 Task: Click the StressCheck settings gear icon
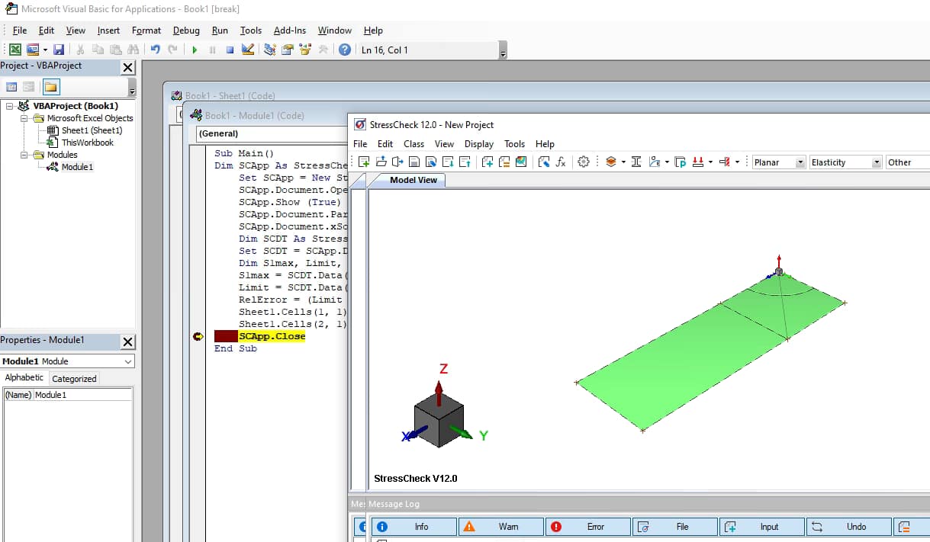[x=584, y=162]
